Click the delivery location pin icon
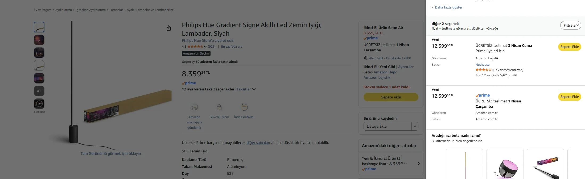 (x=366, y=58)
